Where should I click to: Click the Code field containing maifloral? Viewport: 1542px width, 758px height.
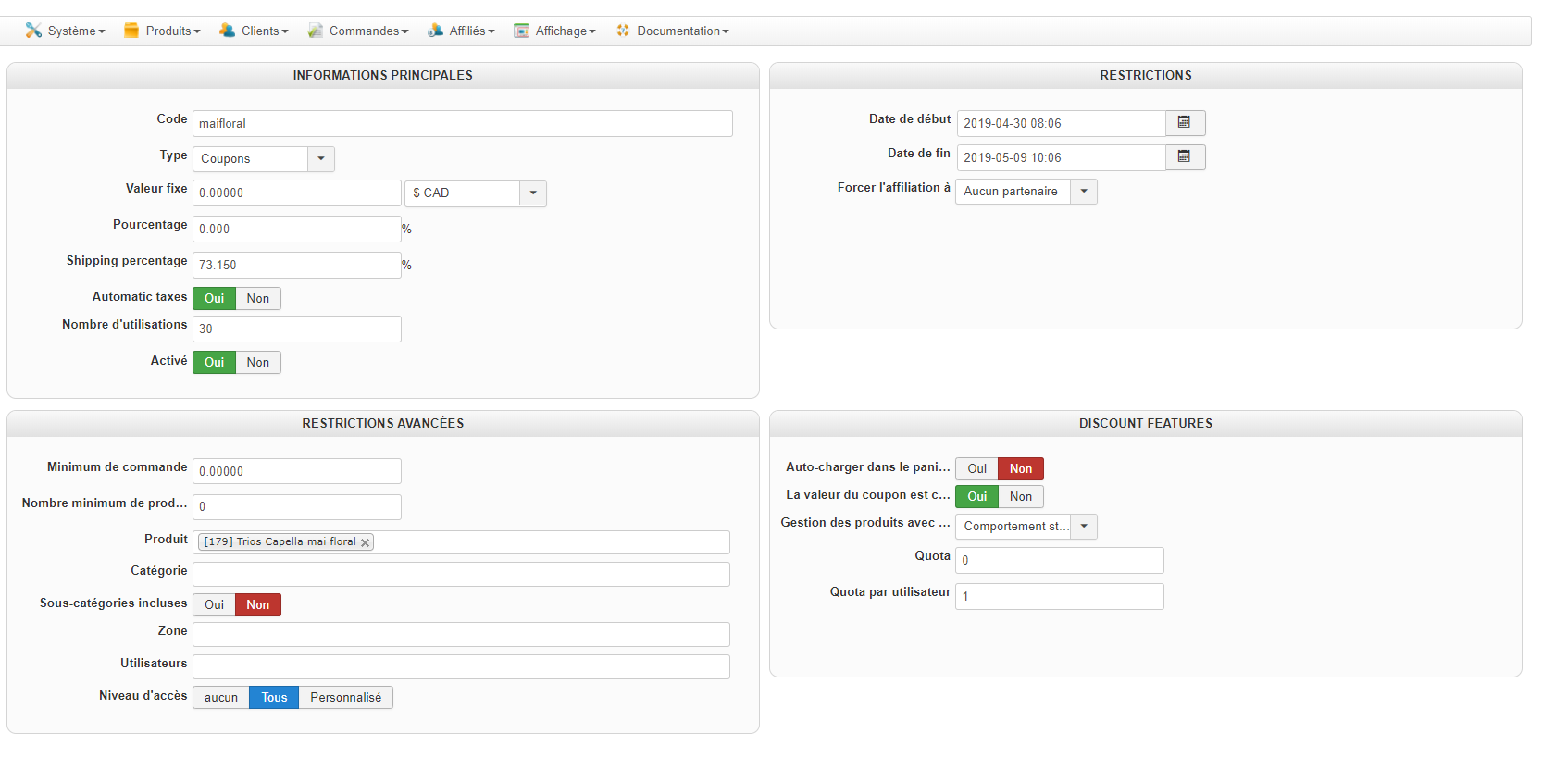coord(463,124)
